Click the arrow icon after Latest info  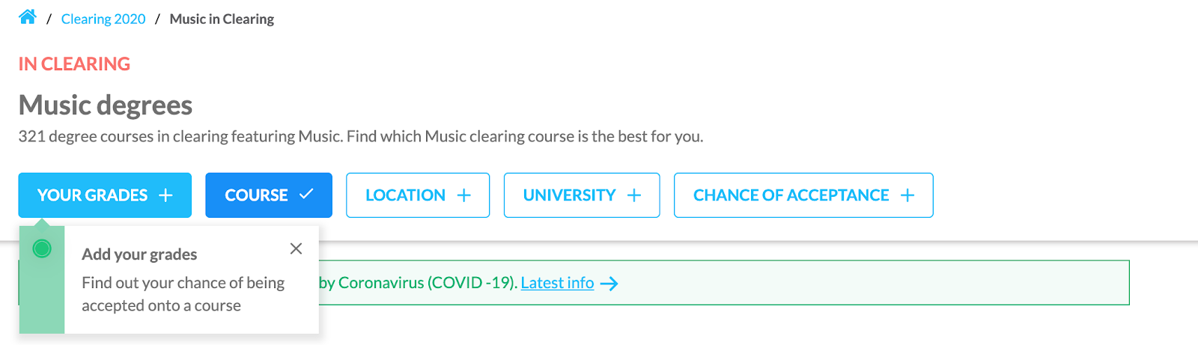click(609, 284)
